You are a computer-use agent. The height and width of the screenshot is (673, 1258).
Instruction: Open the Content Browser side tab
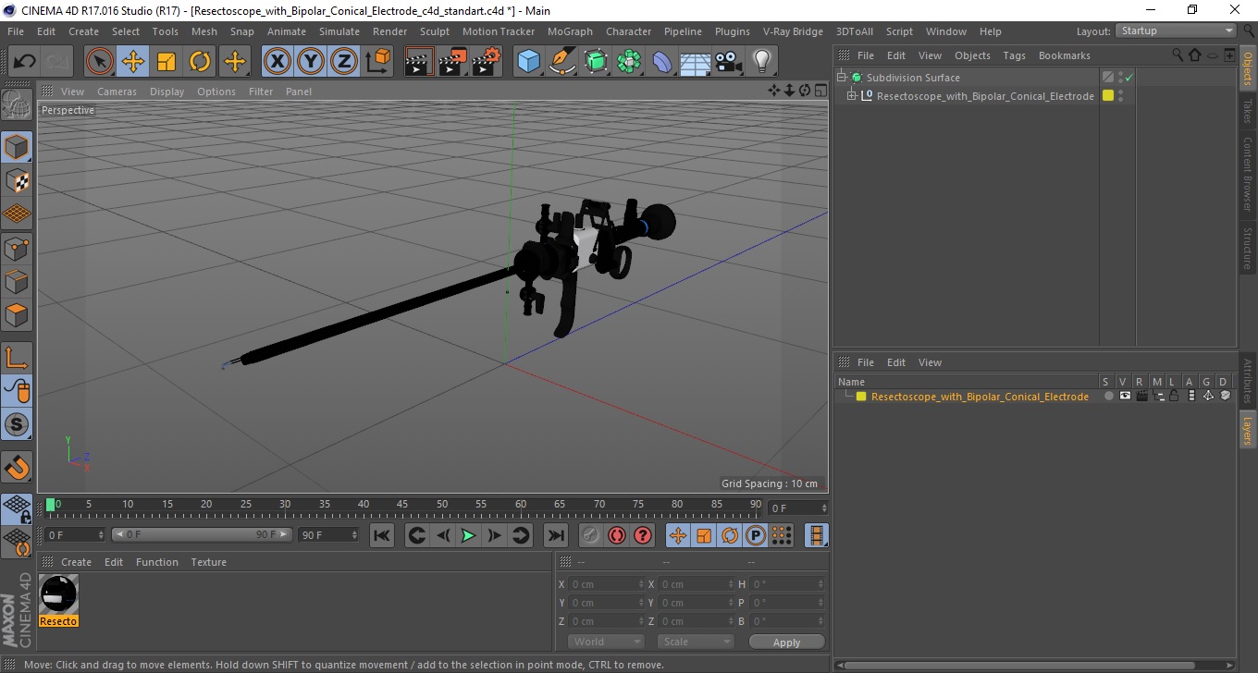pos(1247,174)
